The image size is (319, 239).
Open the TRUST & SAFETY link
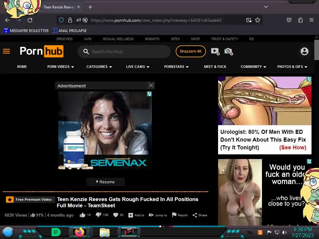[225, 39]
